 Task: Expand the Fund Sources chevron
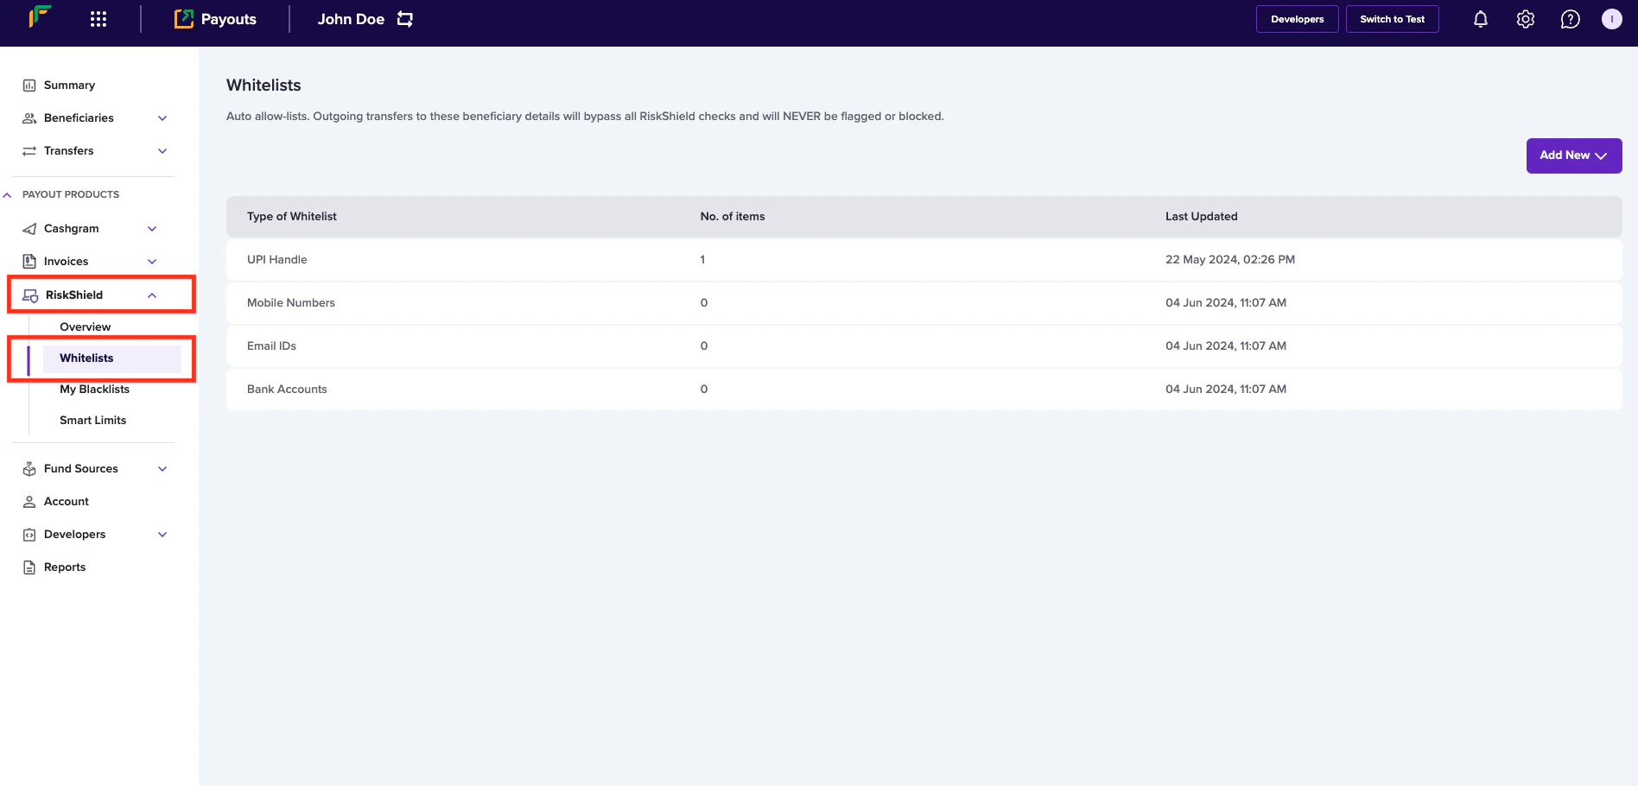pyautogui.click(x=162, y=469)
